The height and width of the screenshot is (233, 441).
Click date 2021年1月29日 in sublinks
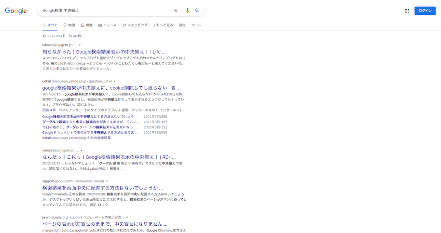[155, 133]
